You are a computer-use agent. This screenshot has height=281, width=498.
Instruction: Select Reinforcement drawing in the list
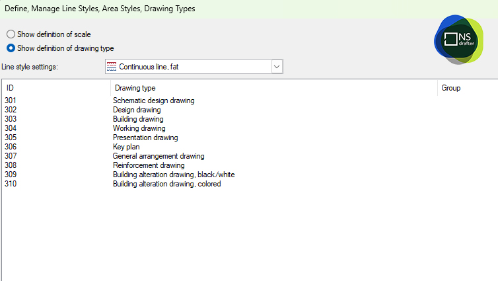[x=149, y=165]
